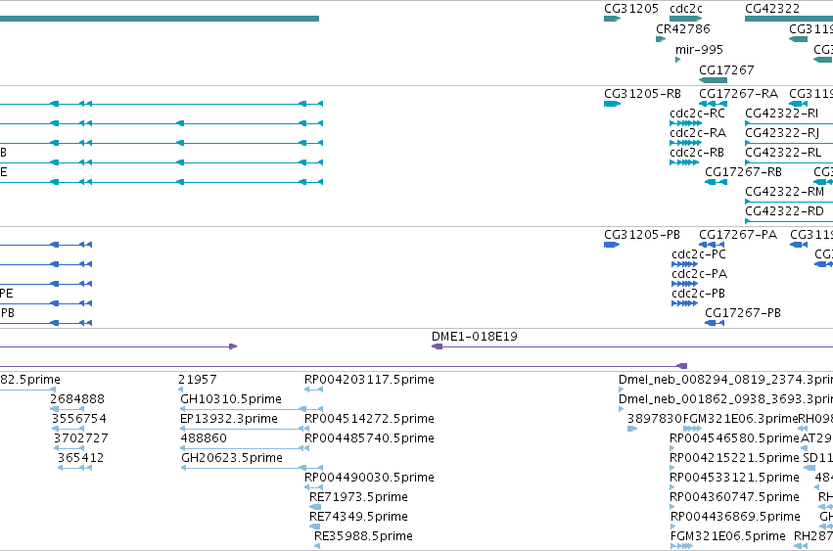Click EST RP004436869.5prime
This screenshot has height=551, width=833.
[x=735, y=517]
